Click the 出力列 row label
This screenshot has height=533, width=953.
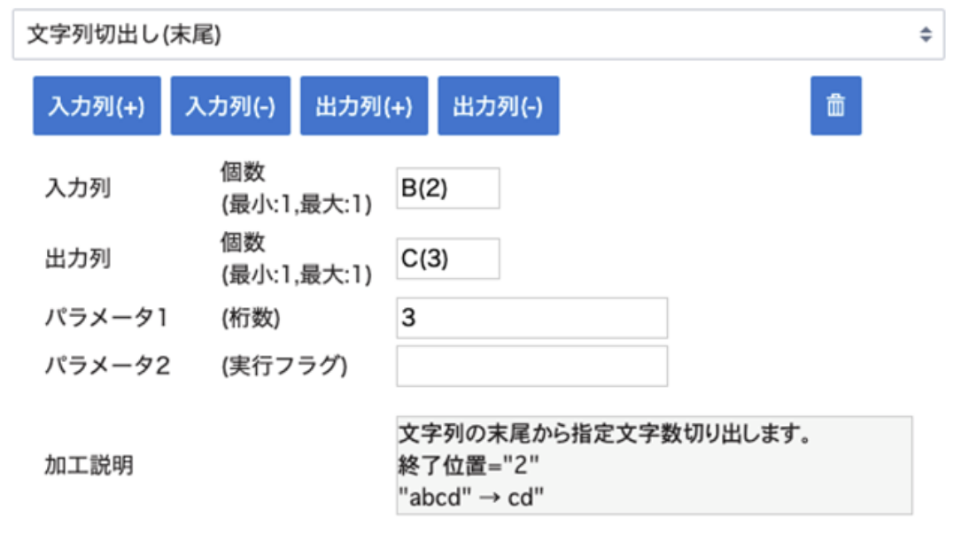point(78,259)
